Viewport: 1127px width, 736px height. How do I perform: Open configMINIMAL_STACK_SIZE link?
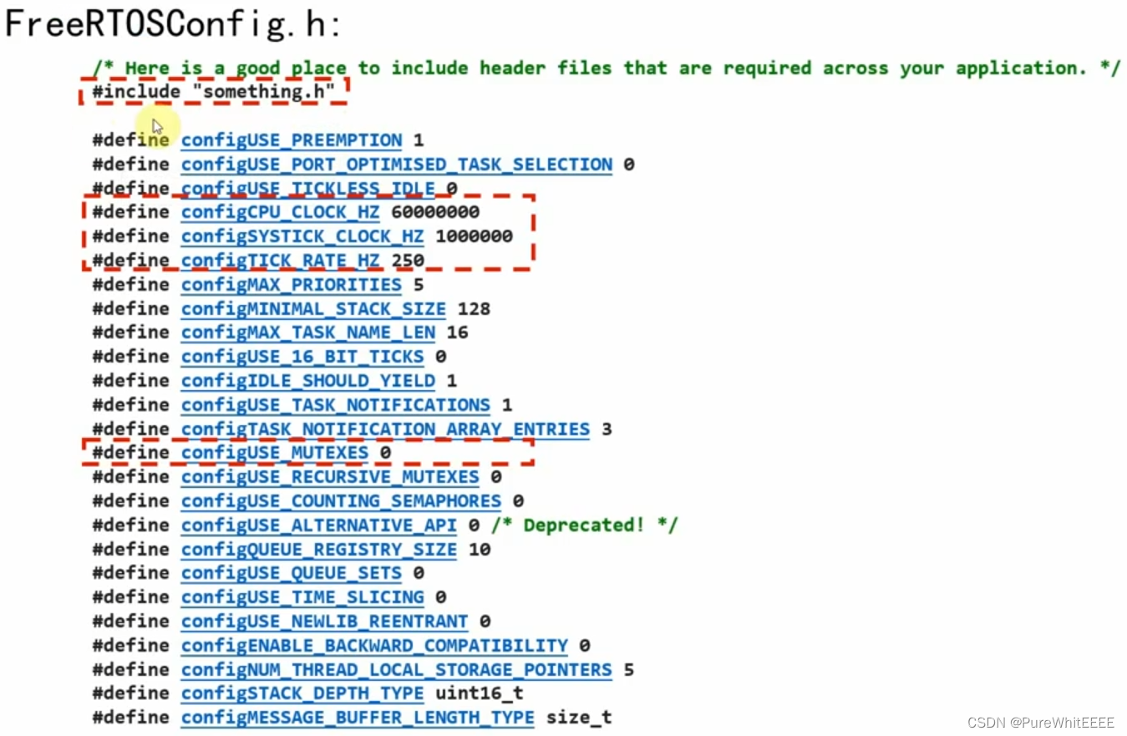313,309
